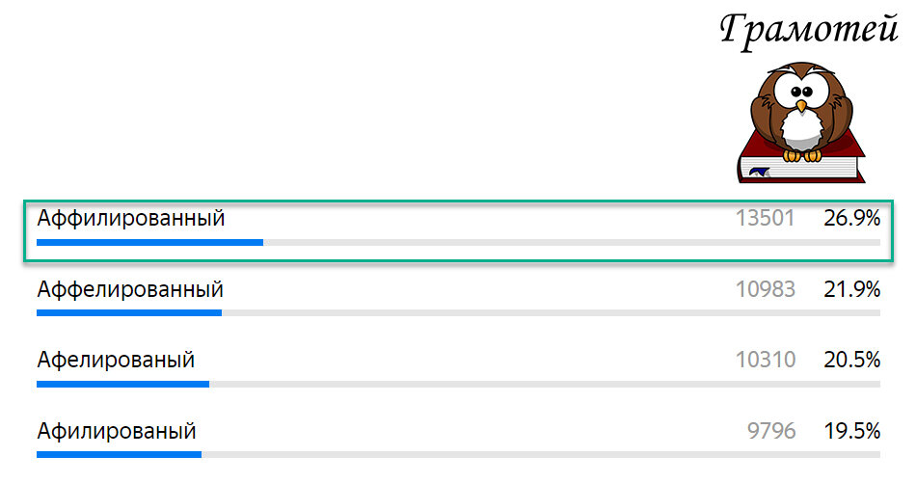Click the 26.9% progress bar

point(458,242)
